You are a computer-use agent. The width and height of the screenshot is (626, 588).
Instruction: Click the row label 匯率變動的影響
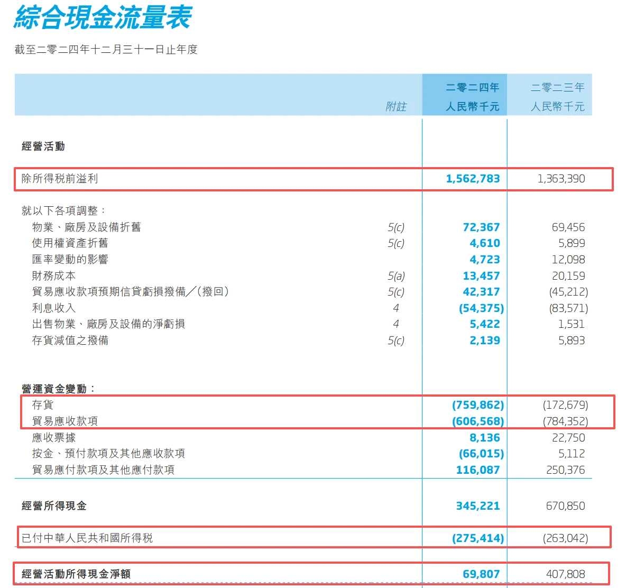pos(70,260)
